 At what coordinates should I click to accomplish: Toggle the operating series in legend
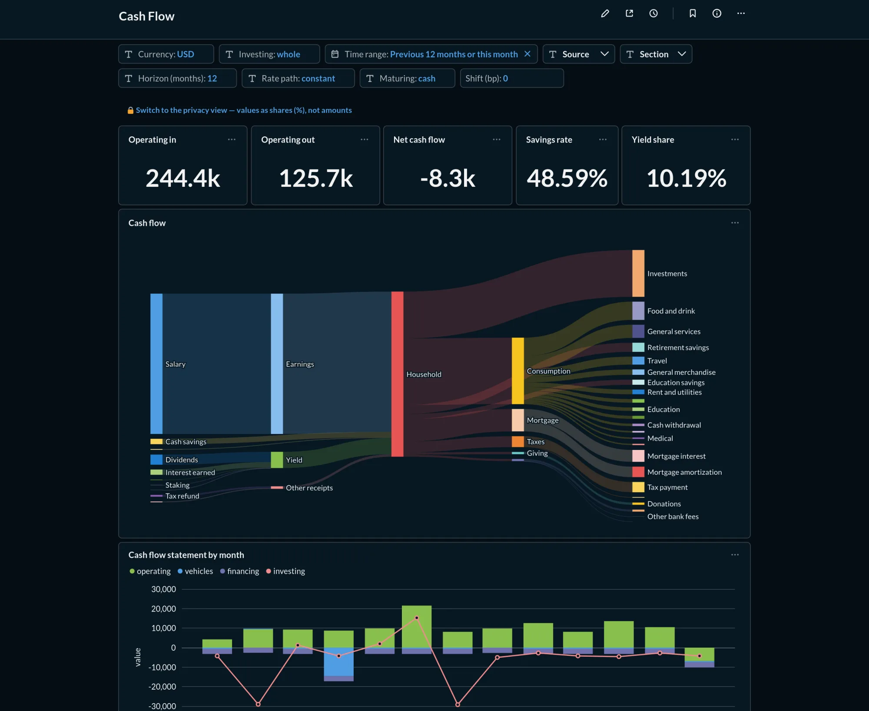[150, 571]
